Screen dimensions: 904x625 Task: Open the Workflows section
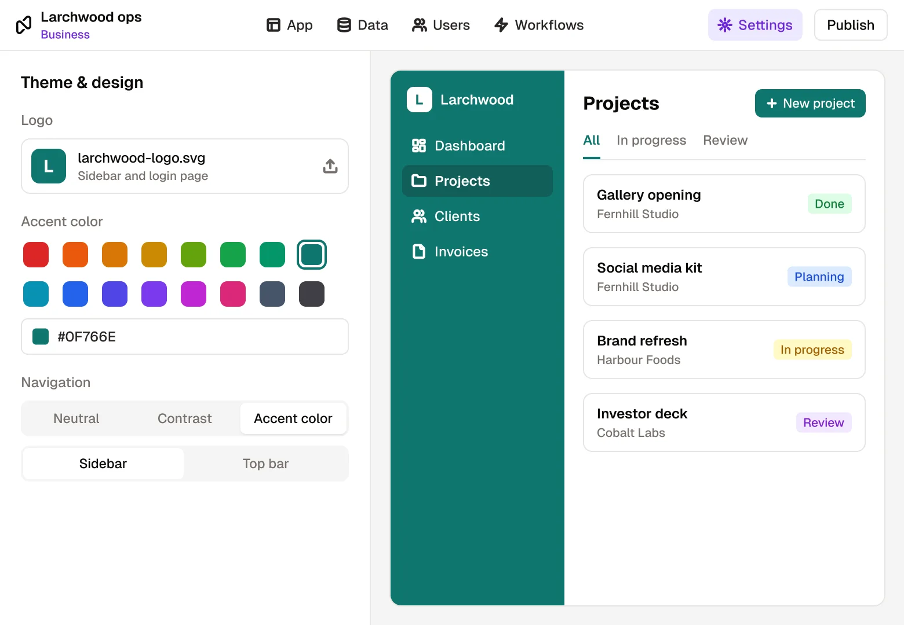539,25
